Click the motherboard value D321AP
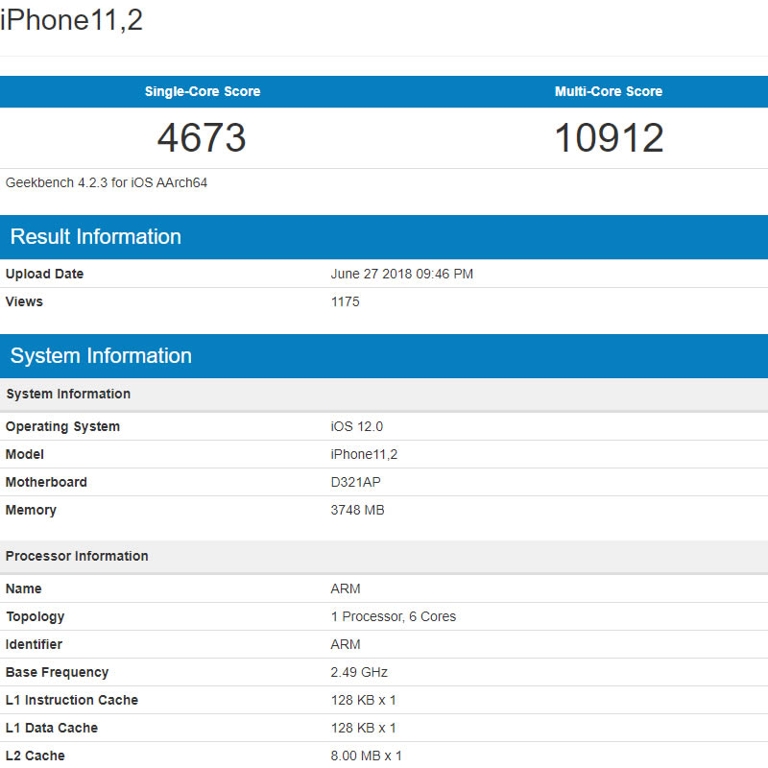This screenshot has width=768, height=768. coord(355,482)
